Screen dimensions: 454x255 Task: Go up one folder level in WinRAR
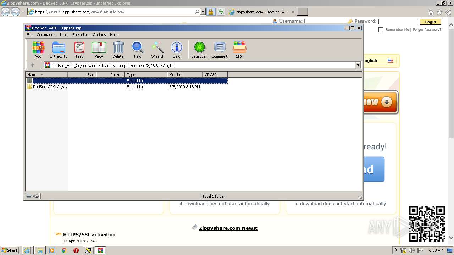33,65
